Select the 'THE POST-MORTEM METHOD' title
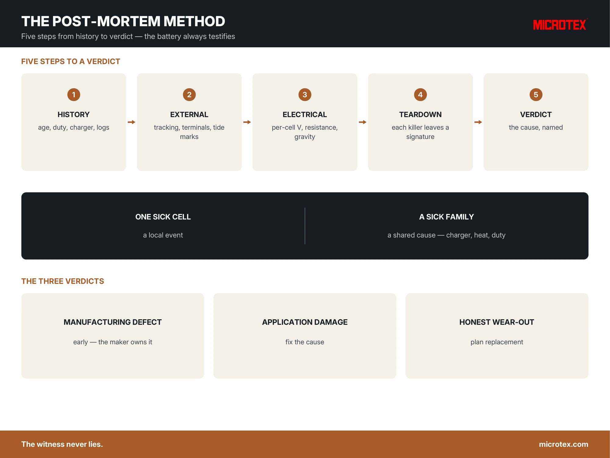Image resolution: width=610 pixels, height=458 pixels. point(123,21)
